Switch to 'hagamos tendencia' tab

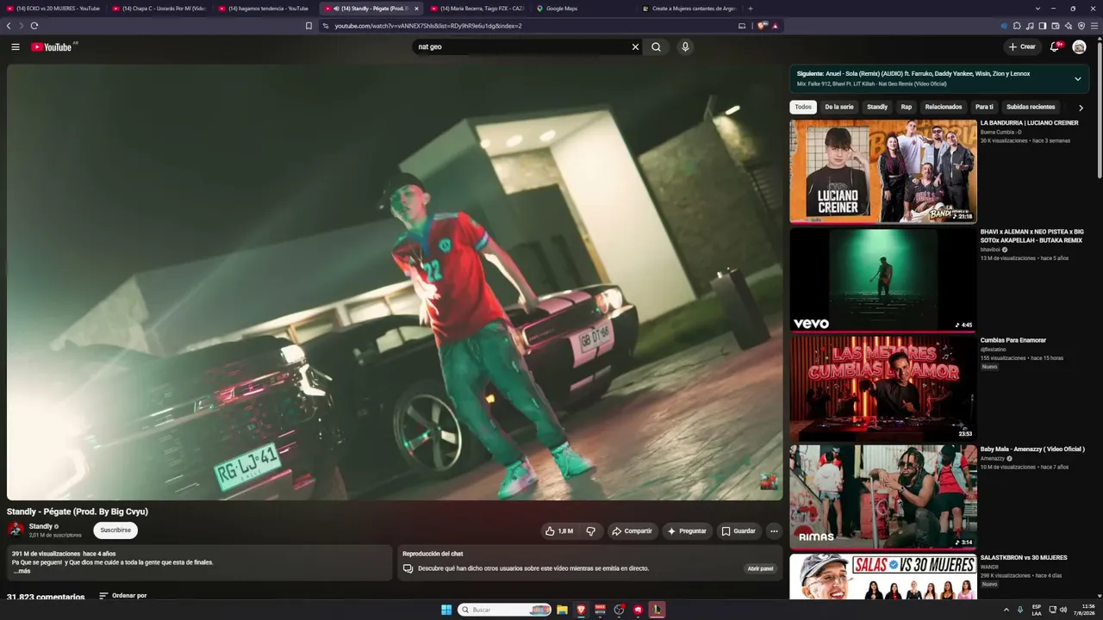(x=265, y=9)
